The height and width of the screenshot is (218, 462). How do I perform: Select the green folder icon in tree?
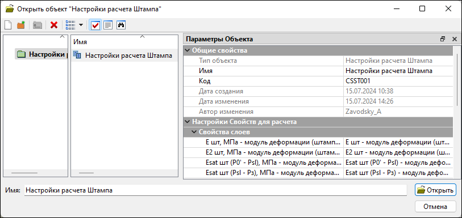coord(21,54)
